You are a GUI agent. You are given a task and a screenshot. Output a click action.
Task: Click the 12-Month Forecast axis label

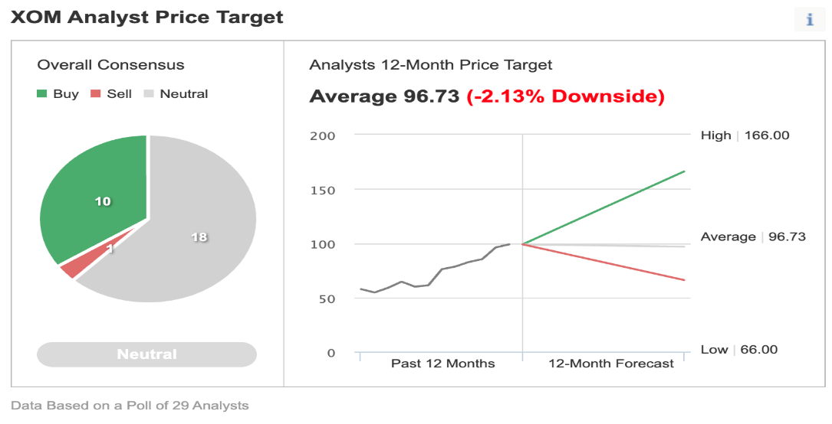[610, 364]
